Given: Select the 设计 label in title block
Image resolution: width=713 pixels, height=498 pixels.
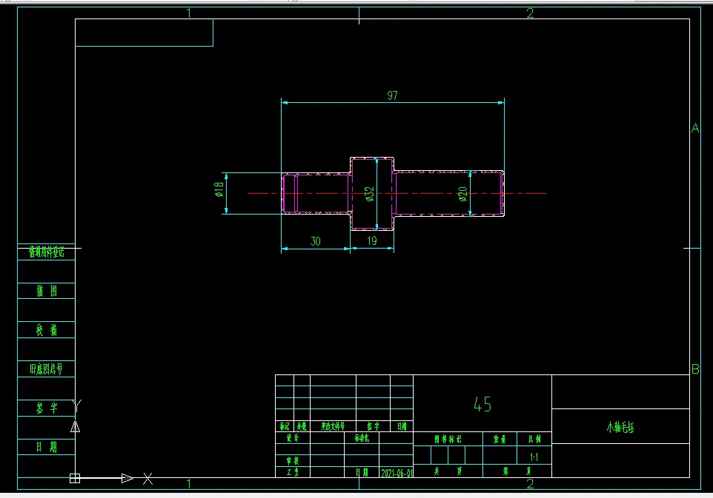Looking at the screenshot, I should [x=292, y=438].
